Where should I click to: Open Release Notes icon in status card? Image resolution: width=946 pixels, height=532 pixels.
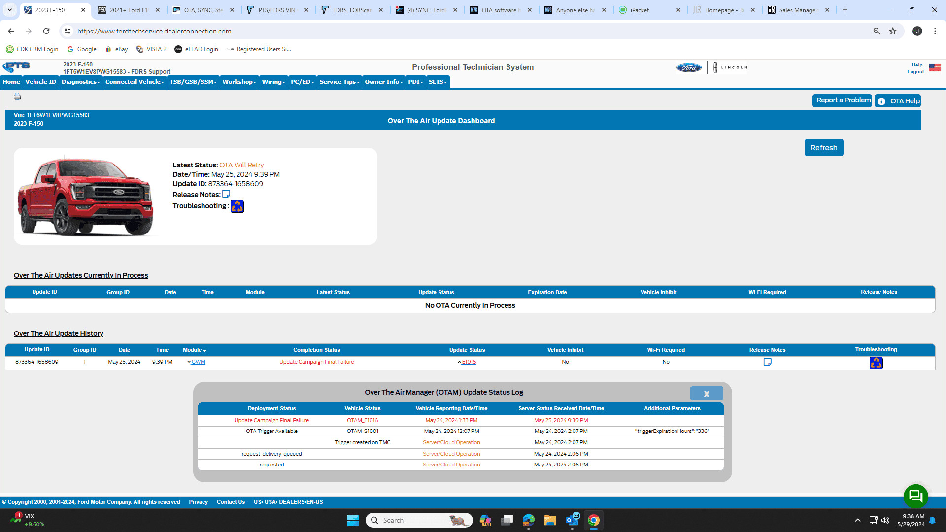(x=226, y=194)
